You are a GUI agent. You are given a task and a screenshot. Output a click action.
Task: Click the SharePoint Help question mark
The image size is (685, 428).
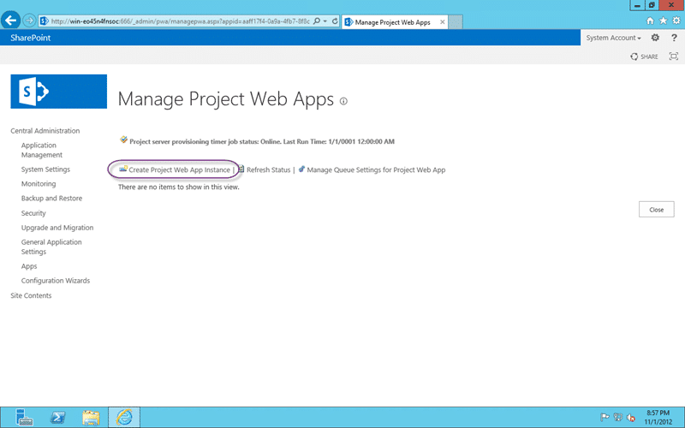(674, 38)
